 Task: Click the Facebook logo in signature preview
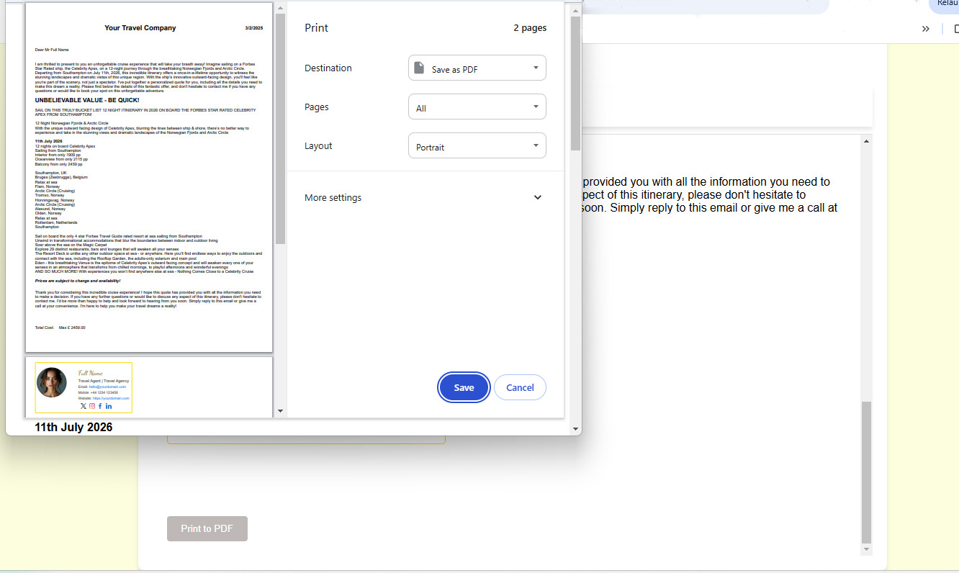click(x=100, y=406)
